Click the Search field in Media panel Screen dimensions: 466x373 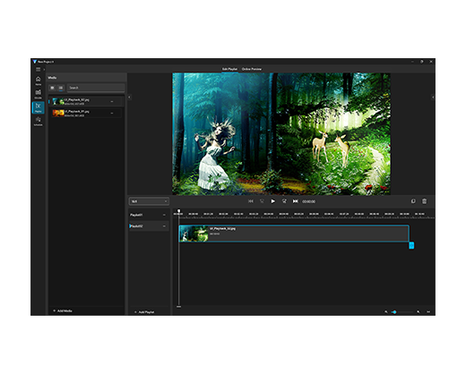[x=96, y=88]
